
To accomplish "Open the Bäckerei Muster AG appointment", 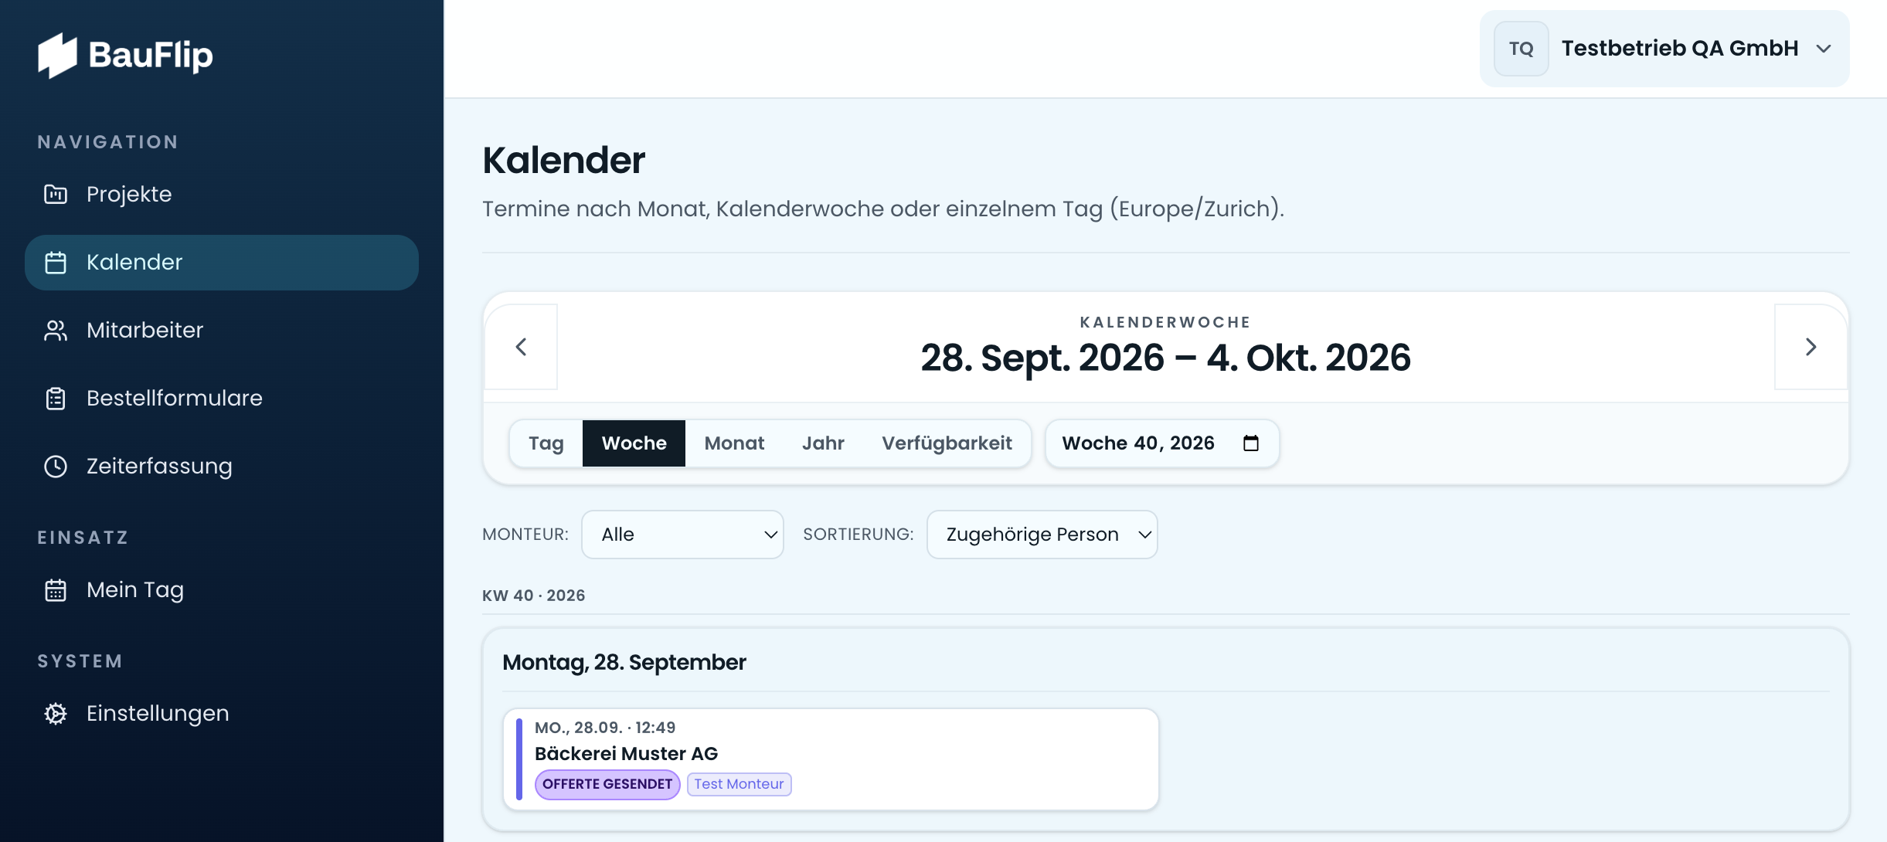I will [831, 759].
